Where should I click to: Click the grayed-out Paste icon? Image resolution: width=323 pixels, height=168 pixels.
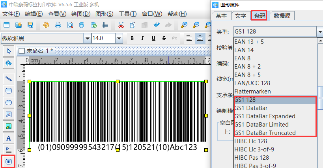tap(145, 25)
